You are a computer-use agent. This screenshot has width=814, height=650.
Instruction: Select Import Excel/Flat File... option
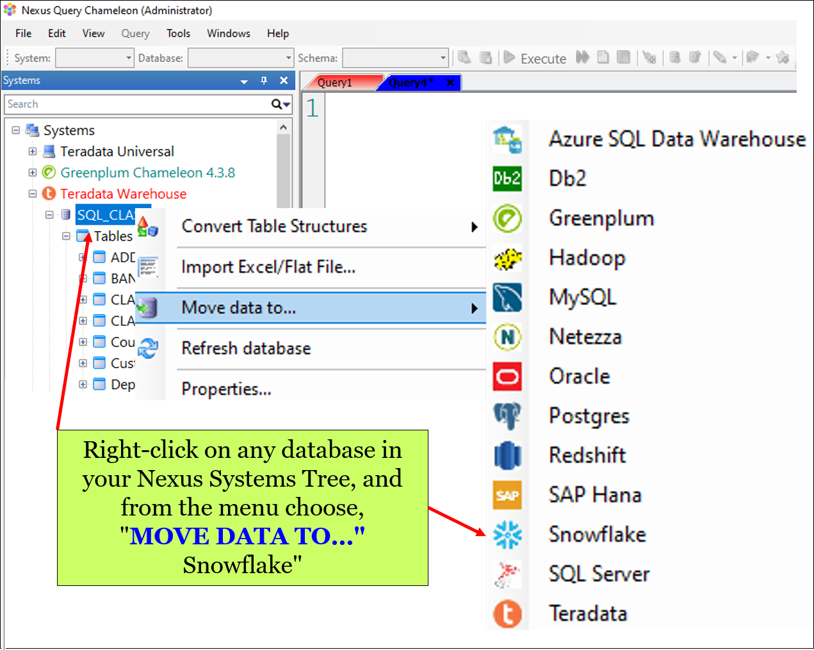tap(268, 267)
